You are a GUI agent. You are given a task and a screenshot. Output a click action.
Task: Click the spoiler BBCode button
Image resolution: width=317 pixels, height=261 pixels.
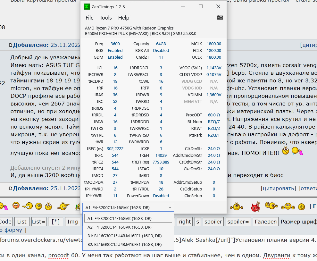click(213, 222)
